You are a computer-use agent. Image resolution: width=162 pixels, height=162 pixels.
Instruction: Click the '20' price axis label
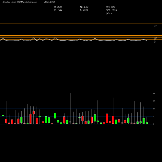154,93
